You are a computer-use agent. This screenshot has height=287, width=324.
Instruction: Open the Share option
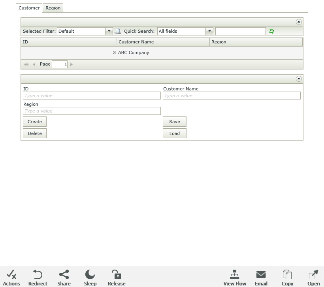[x=64, y=275]
